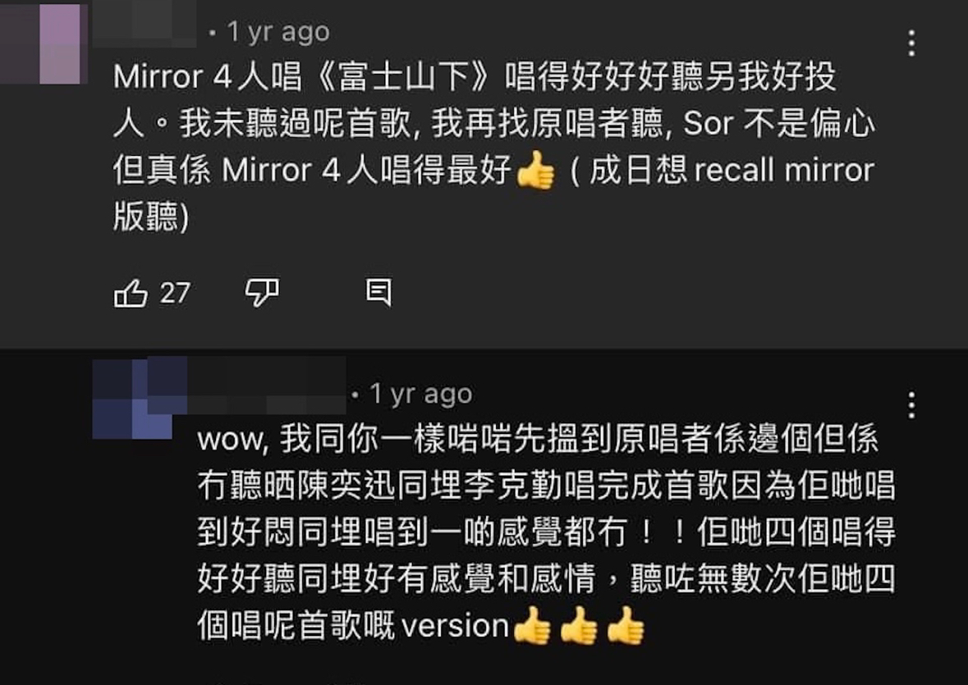
Task: Dislike the first comment
Action: 263,292
